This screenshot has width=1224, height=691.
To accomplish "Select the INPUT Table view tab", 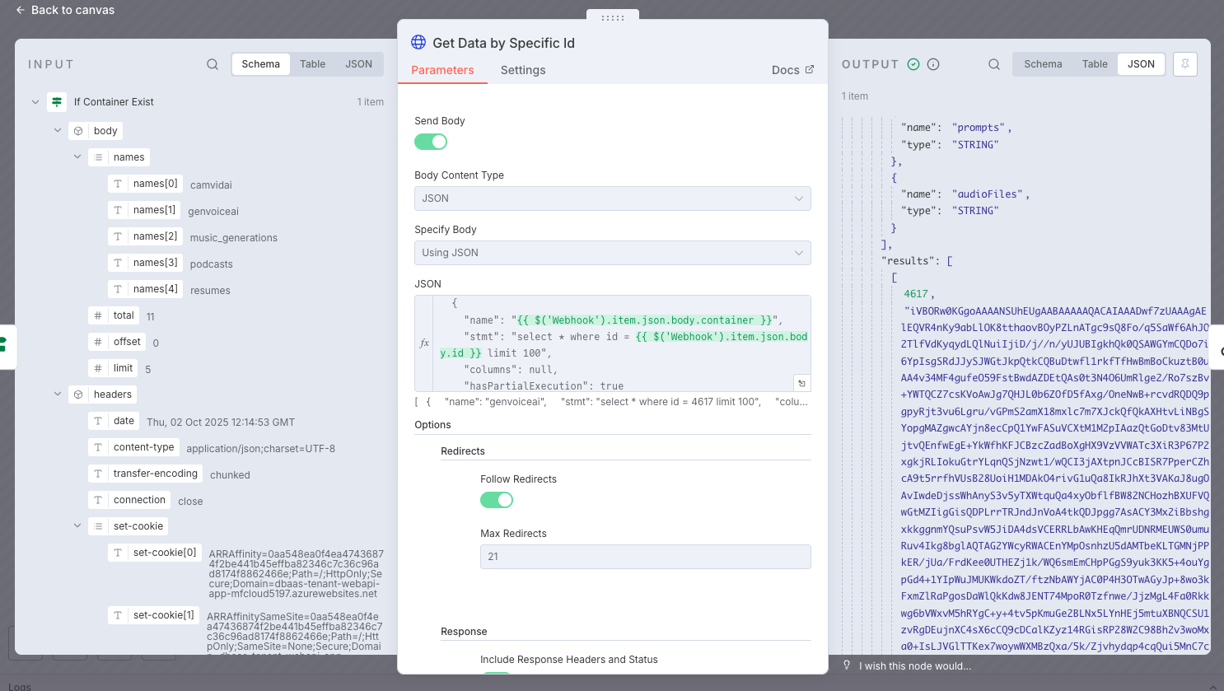I will tap(313, 64).
